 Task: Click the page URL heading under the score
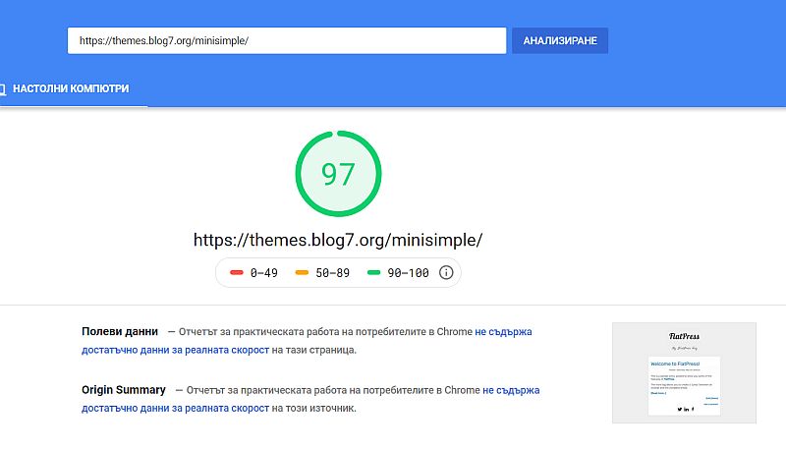click(x=338, y=240)
